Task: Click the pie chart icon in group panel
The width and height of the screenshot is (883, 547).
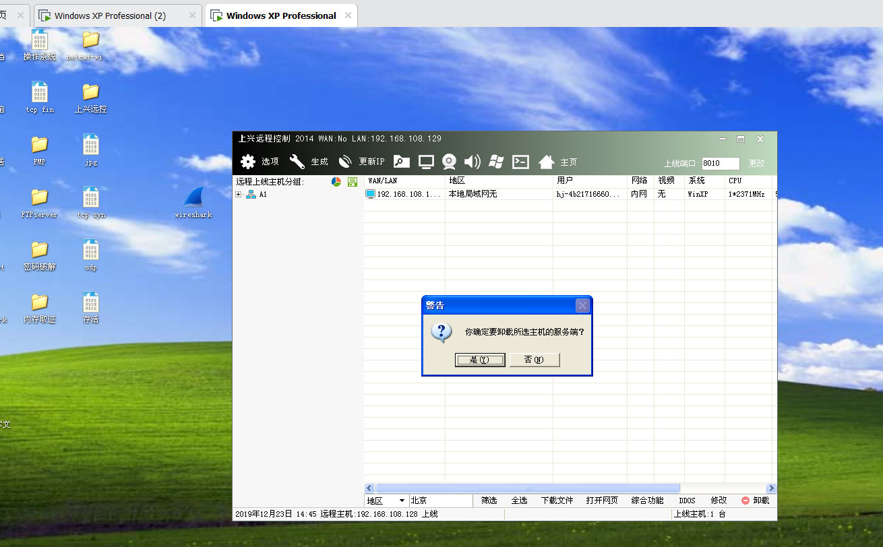Action: click(336, 182)
